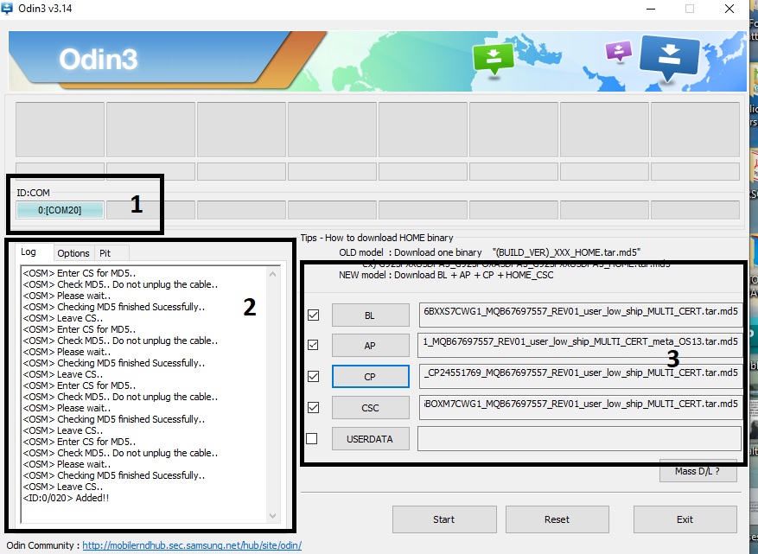Click the empty USERDATA file path field
The height and width of the screenshot is (554, 758).
tap(579, 438)
